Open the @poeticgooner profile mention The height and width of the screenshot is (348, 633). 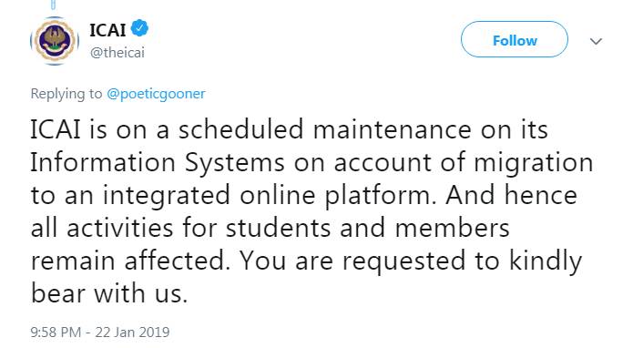(x=156, y=94)
